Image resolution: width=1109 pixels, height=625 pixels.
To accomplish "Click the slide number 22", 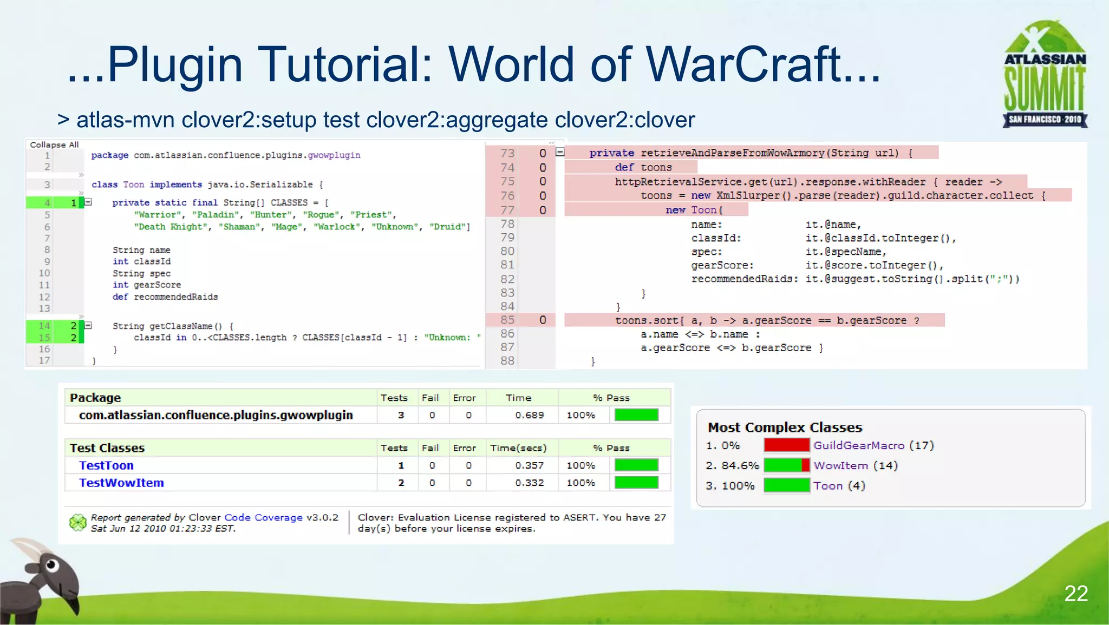I will click(x=1075, y=594).
